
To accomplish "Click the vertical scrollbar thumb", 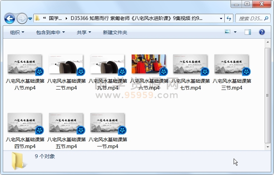I will pos(268,95).
